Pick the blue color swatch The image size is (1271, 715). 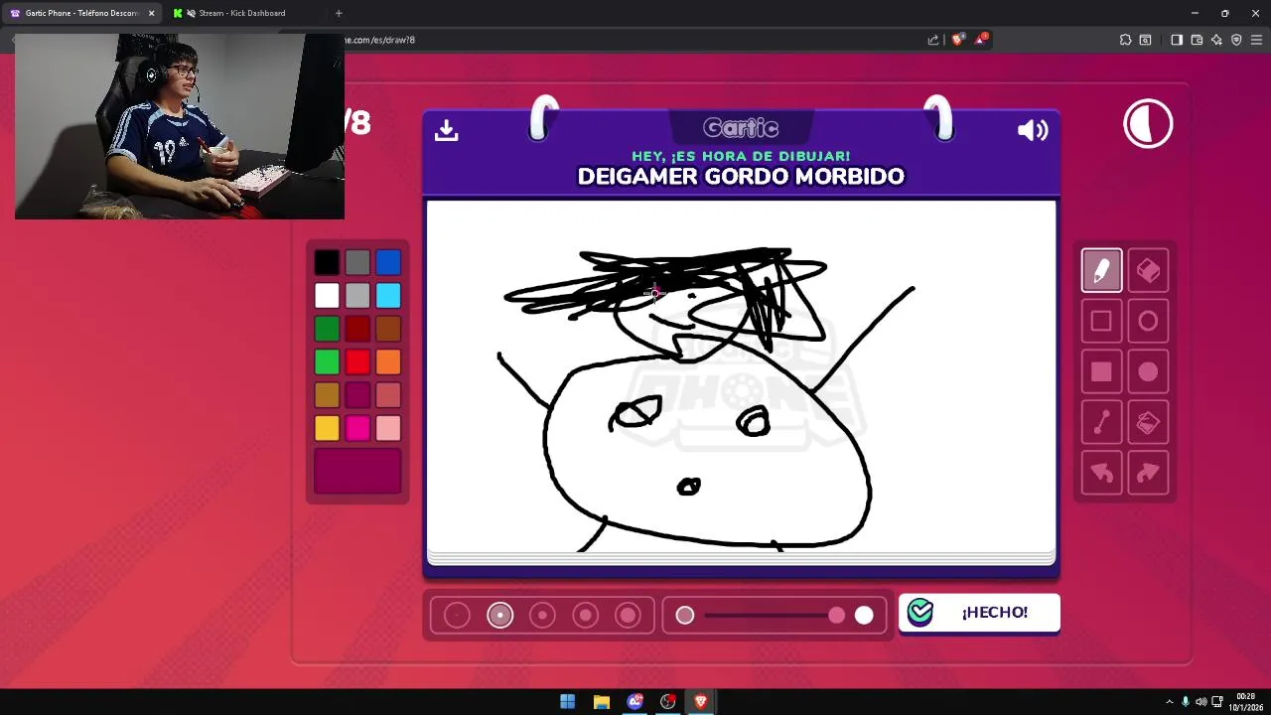(388, 262)
